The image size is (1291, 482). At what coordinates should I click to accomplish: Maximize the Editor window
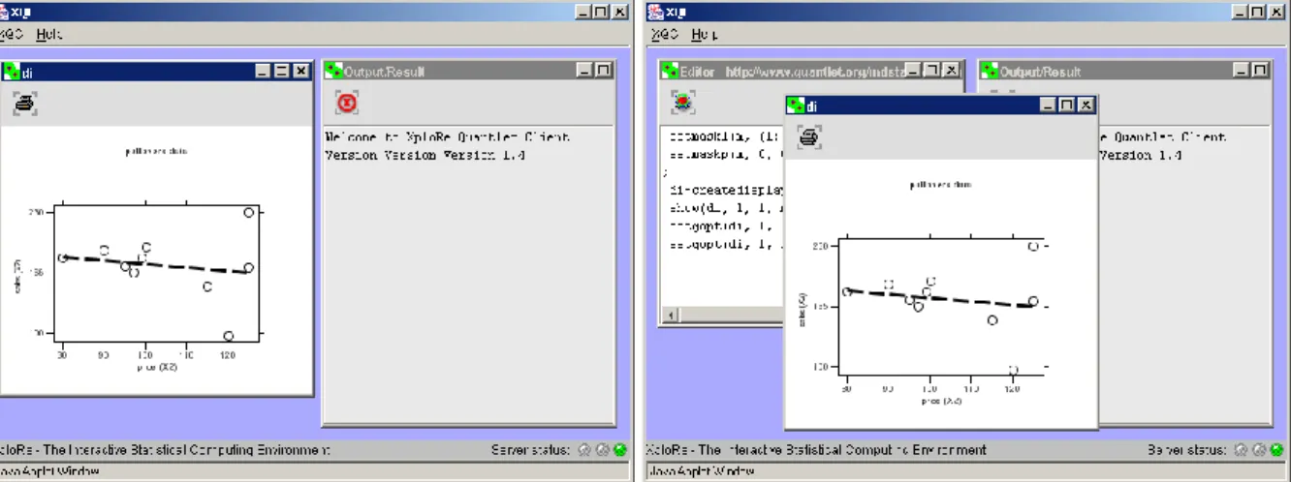pos(931,71)
